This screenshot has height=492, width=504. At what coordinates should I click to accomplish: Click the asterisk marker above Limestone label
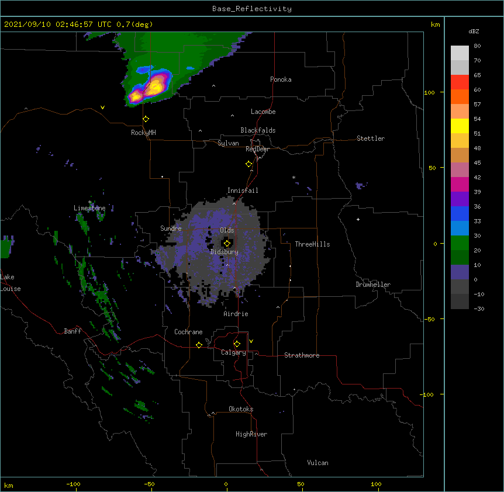tap(90, 202)
